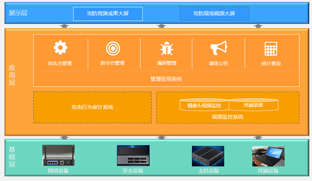Image resolution: width=312 pixels, height=181 pixels.
Task: Select the 终端录屏 cylinder
Action: (253, 105)
